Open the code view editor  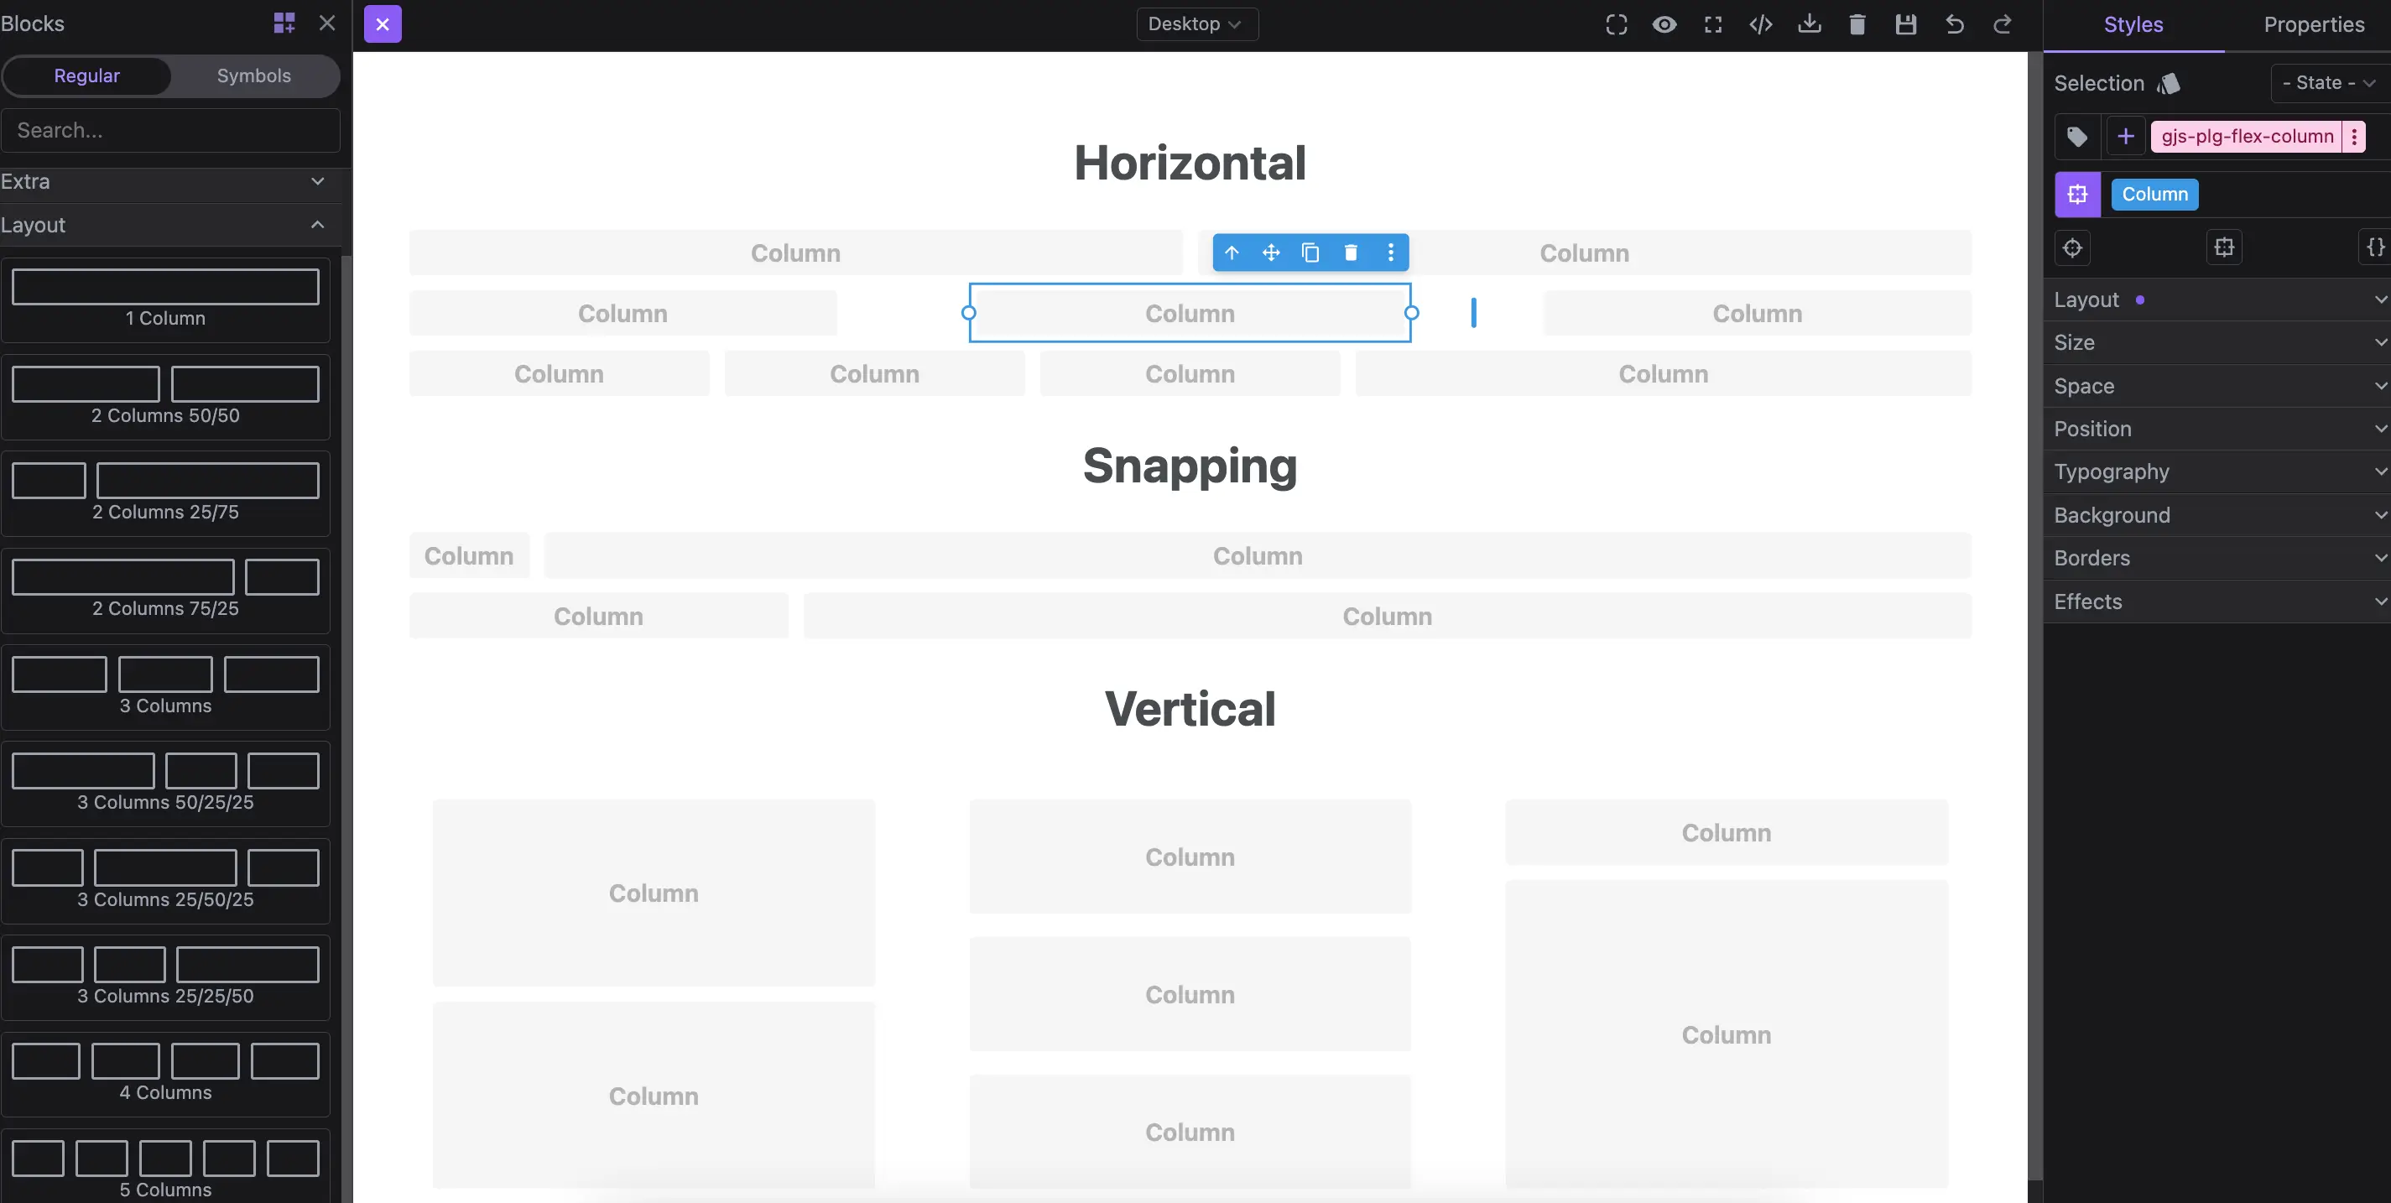click(x=1761, y=24)
